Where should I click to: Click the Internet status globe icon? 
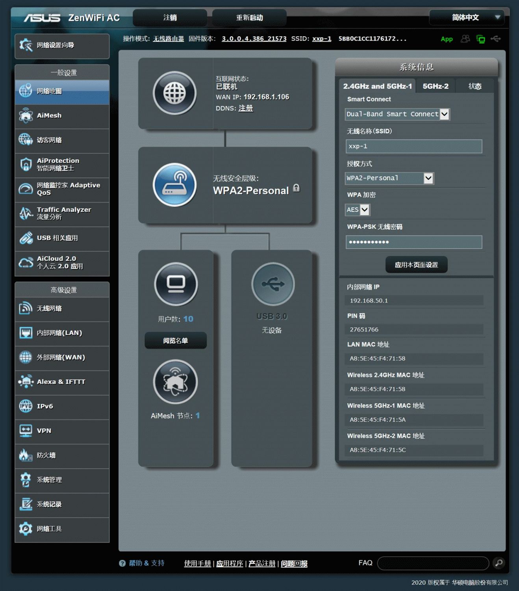(x=174, y=93)
